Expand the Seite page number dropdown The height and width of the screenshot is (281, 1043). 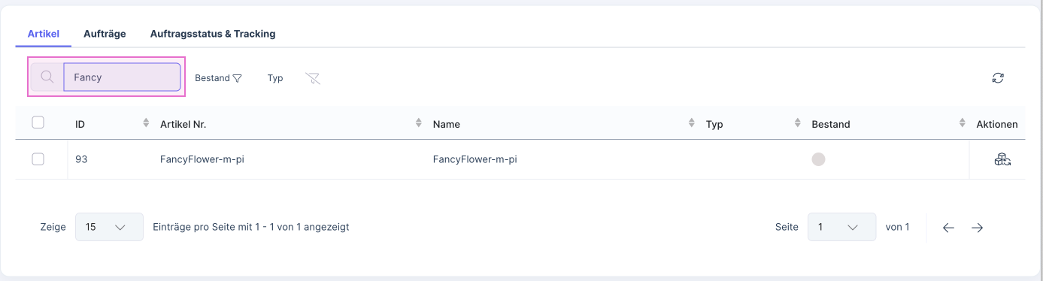(x=841, y=227)
